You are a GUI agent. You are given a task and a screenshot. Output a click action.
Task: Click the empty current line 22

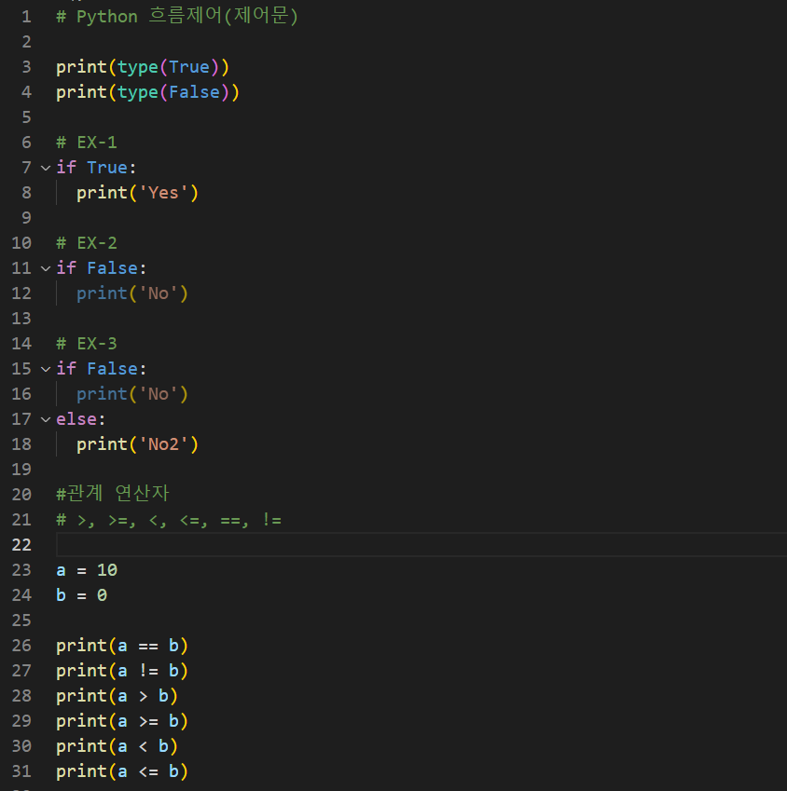pos(421,545)
